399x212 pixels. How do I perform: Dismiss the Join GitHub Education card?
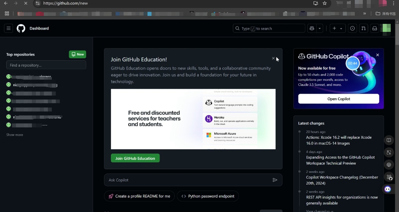[x=273, y=58]
